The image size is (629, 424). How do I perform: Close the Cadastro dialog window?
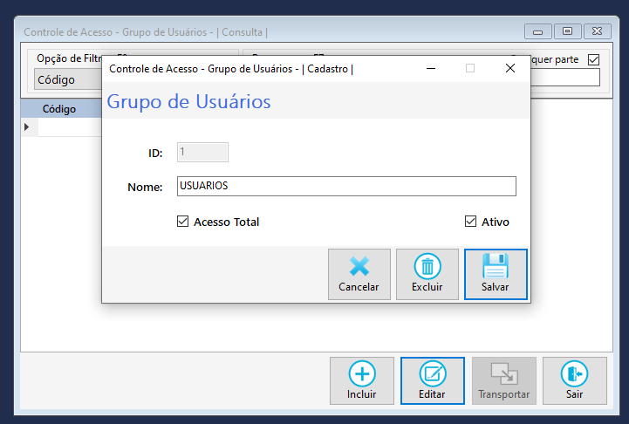click(x=510, y=69)
